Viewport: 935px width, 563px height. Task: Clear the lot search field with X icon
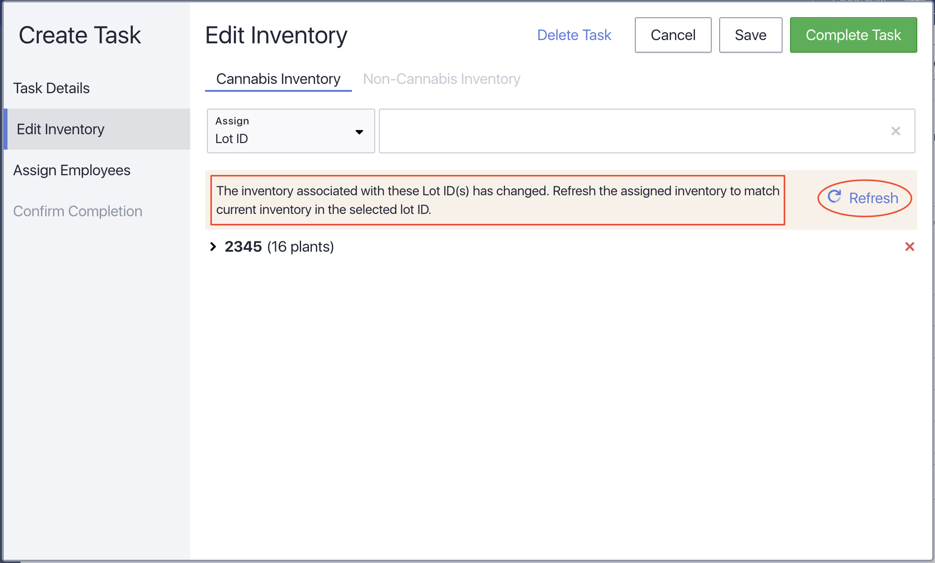(895, 131)
